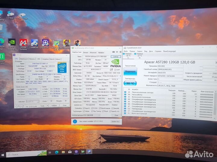Screen dimensions: 217x162
Task: Open Microsoft Edge from the taskbar
Action: pos(57,152)
